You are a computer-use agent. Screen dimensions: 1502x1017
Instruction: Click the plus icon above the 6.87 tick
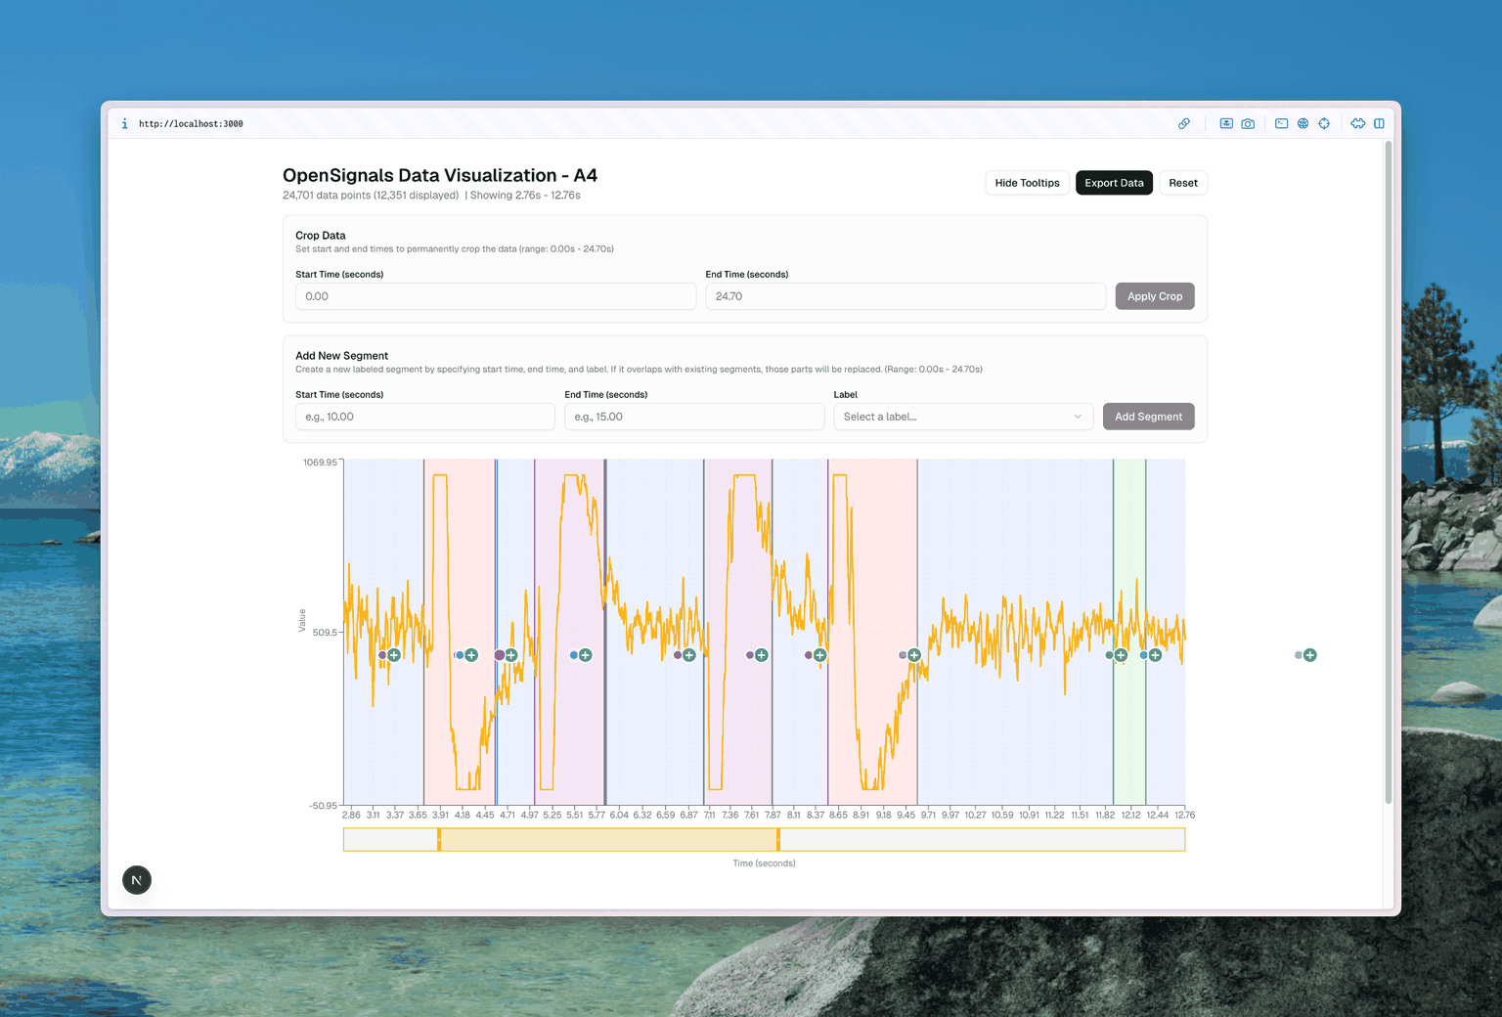(689, 655)
